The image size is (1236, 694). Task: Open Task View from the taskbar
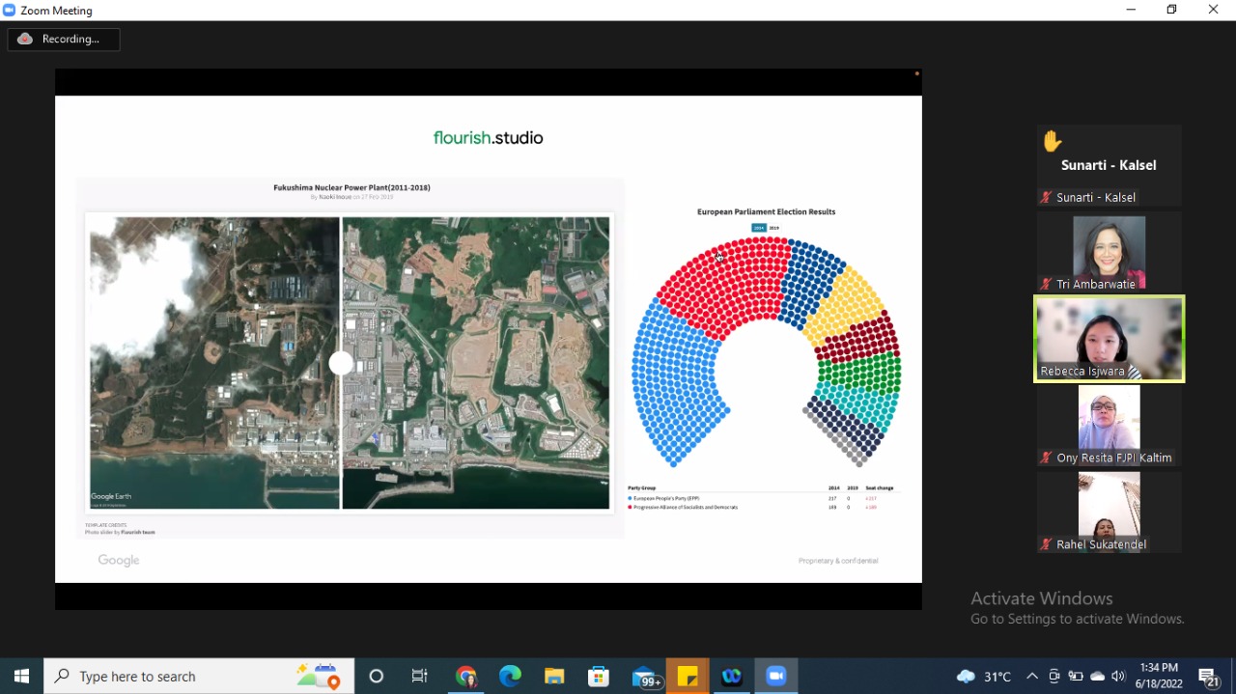[420, 676]
